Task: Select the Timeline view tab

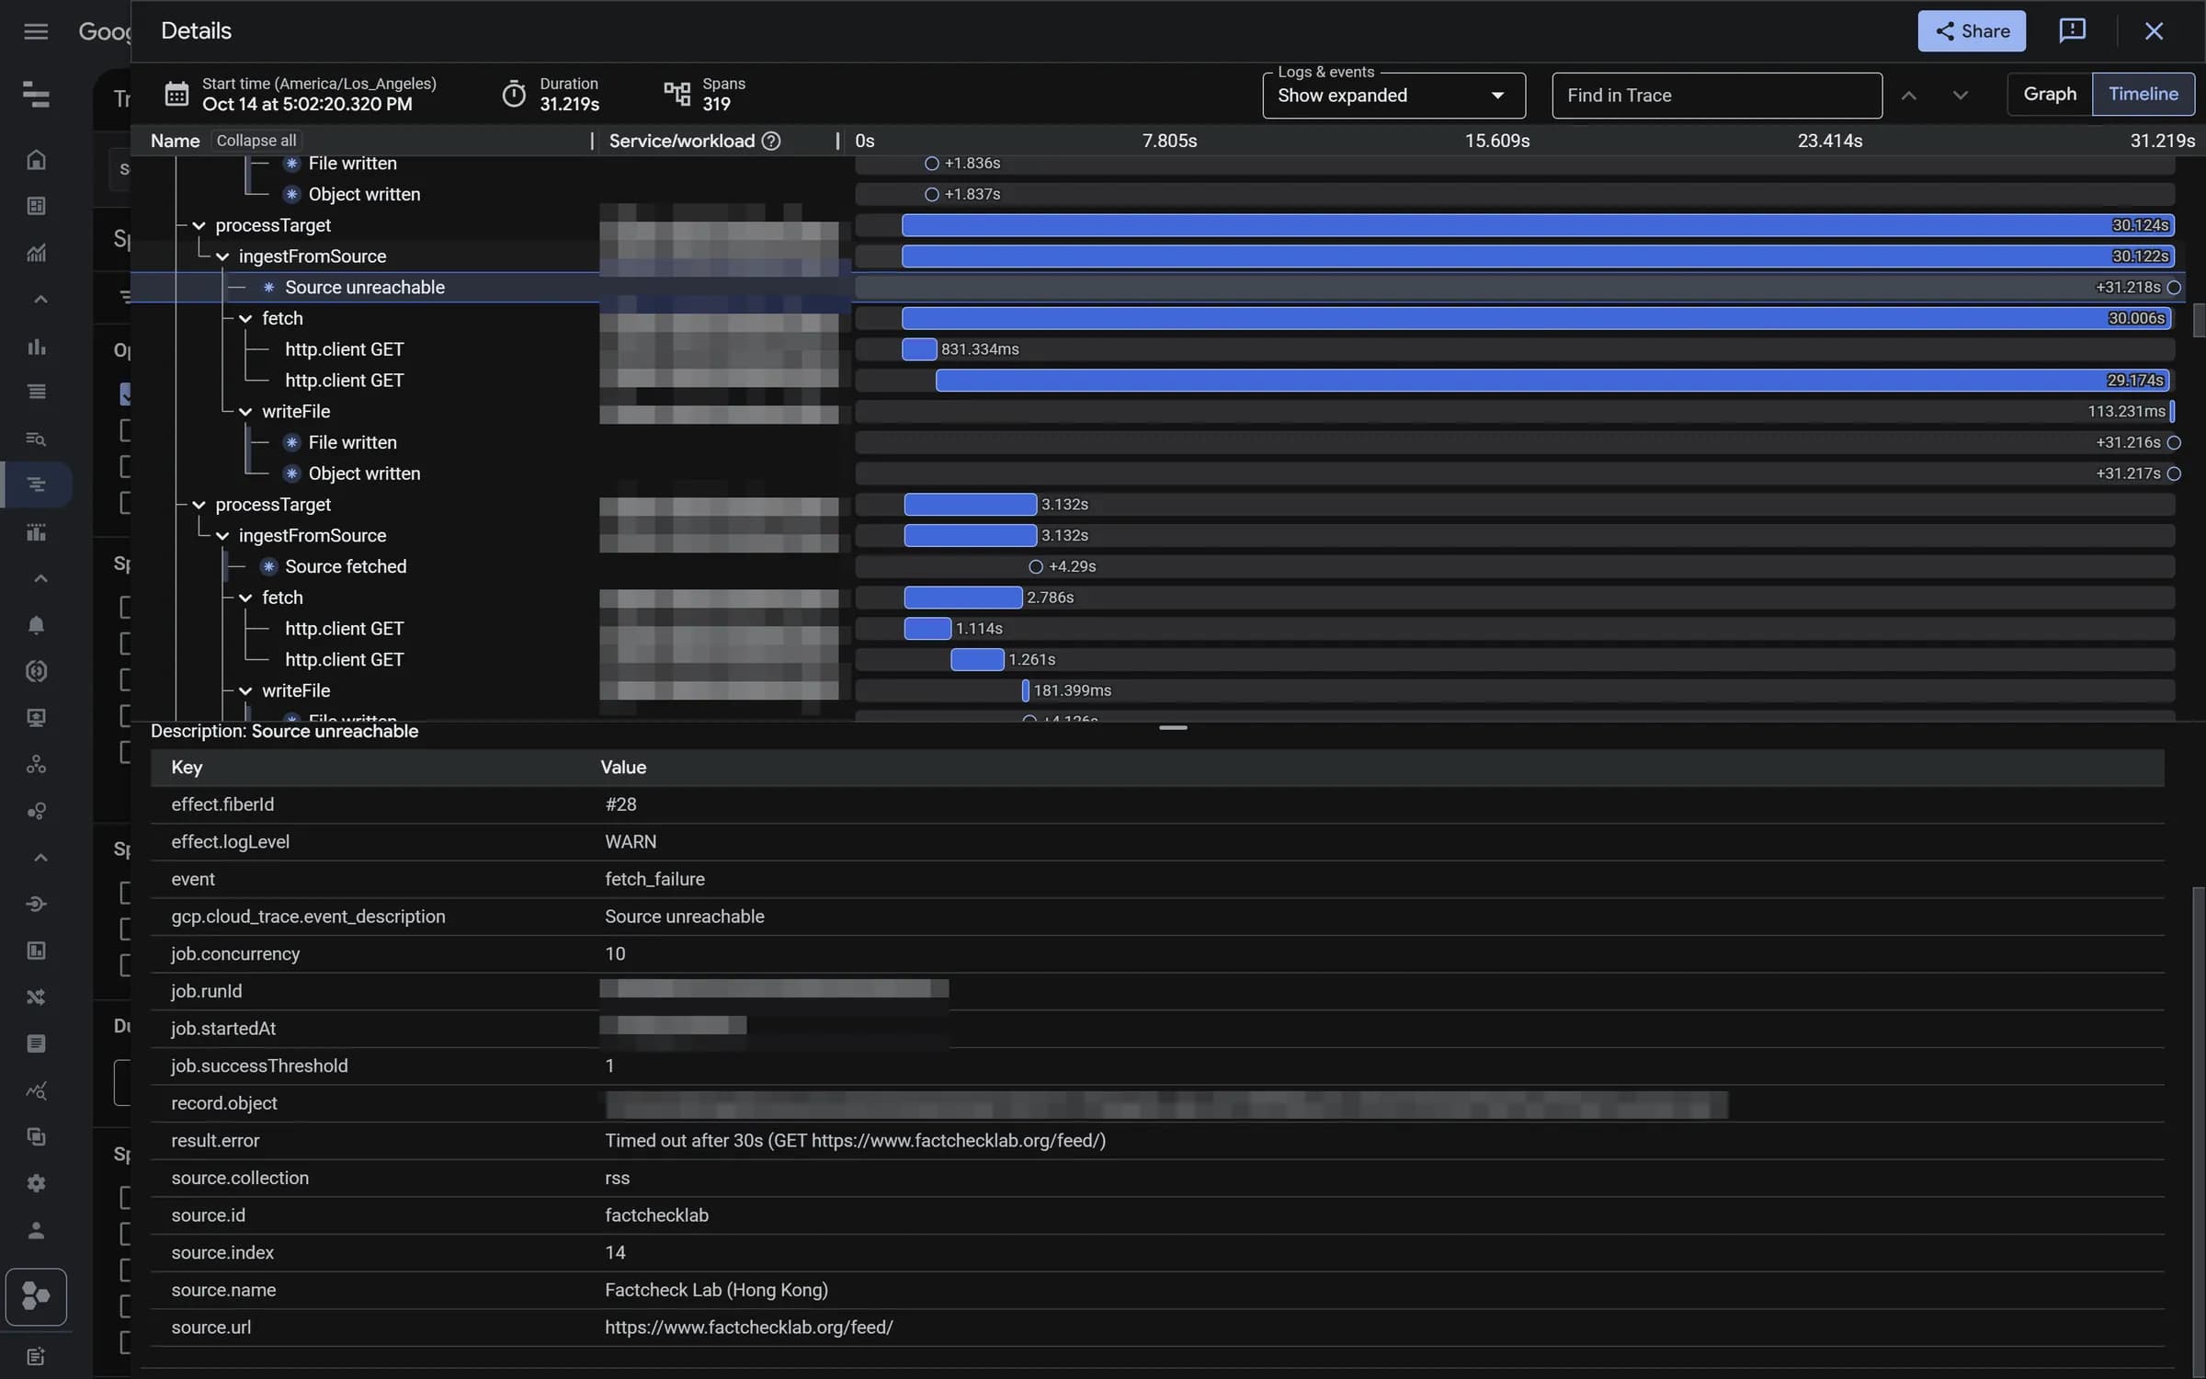Action: tap(2143, 94)
